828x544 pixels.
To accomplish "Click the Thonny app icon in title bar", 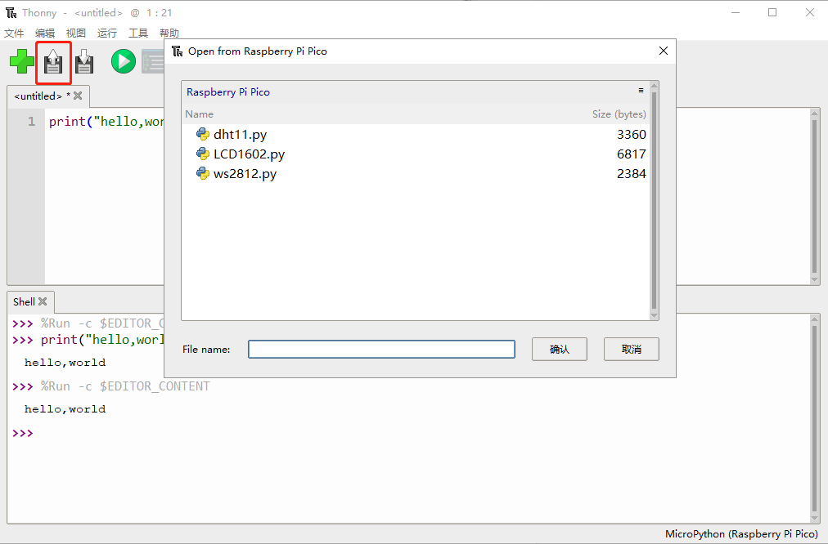I will pyautogui.click(x=11, y=12).
